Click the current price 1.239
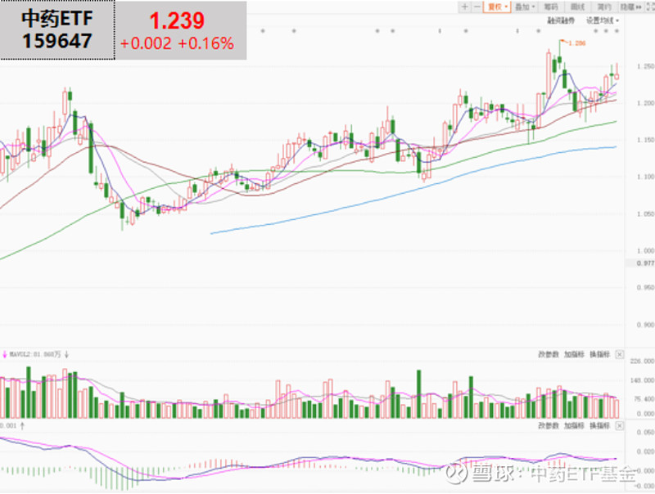 [x=177, y=20]
